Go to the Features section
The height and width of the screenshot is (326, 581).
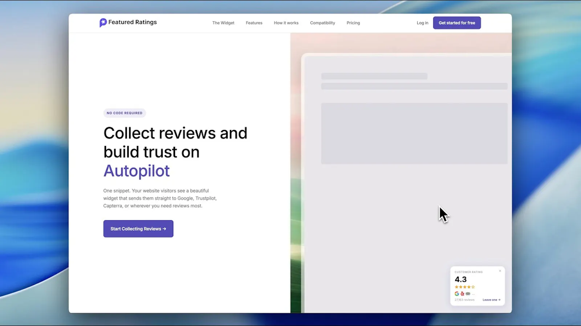(x=254, y=23)
